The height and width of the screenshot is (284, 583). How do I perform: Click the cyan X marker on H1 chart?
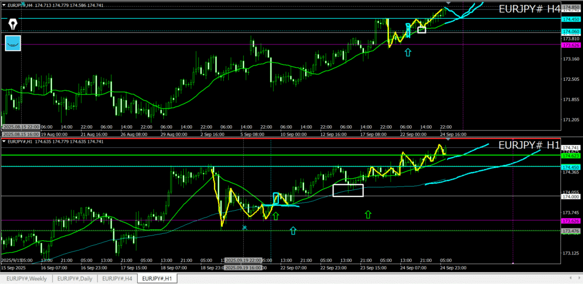244,228
